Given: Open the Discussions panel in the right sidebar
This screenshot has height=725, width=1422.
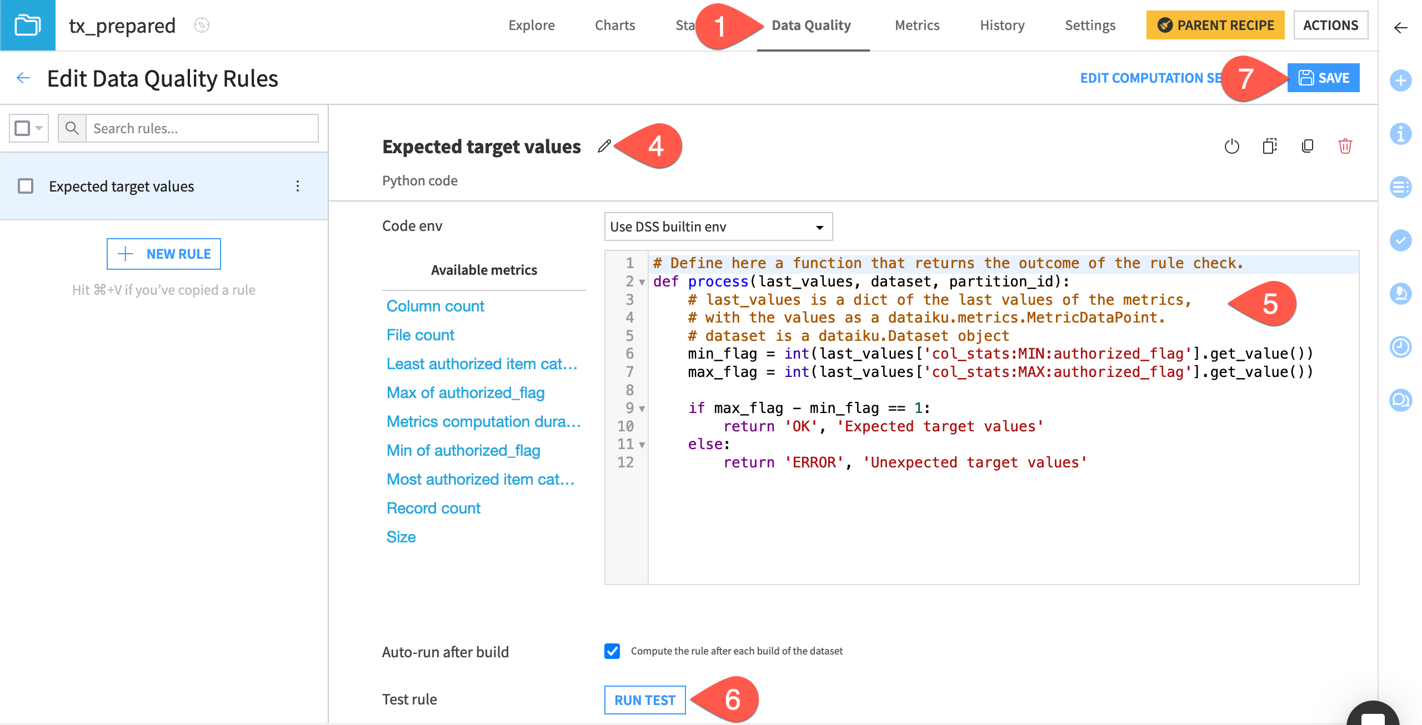Looking at the screenshot, I should click(1400, 399).
